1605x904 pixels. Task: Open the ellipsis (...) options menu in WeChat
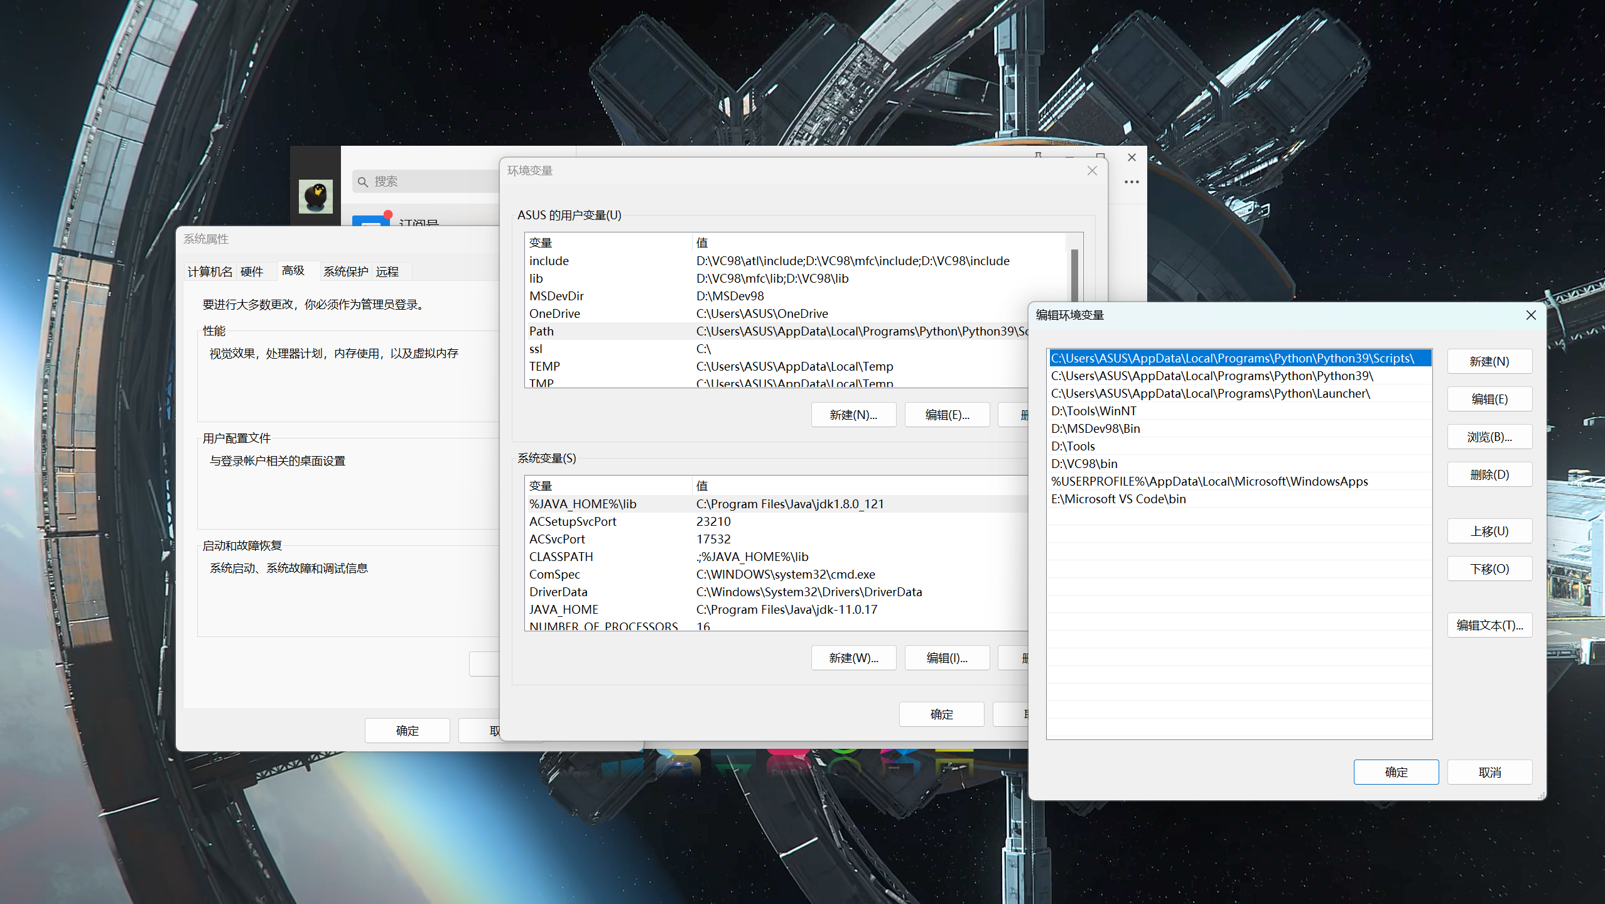coord(1131,182)
